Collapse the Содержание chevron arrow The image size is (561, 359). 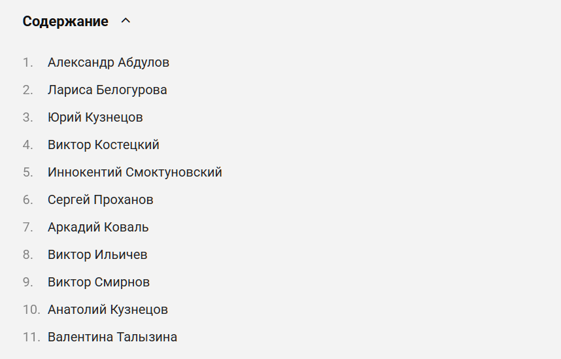pyautogui.click(x=126, y=21)
